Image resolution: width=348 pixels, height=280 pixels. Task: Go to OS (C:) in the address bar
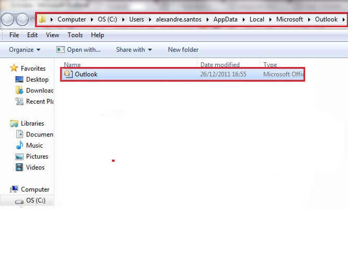tap(107, 19)
